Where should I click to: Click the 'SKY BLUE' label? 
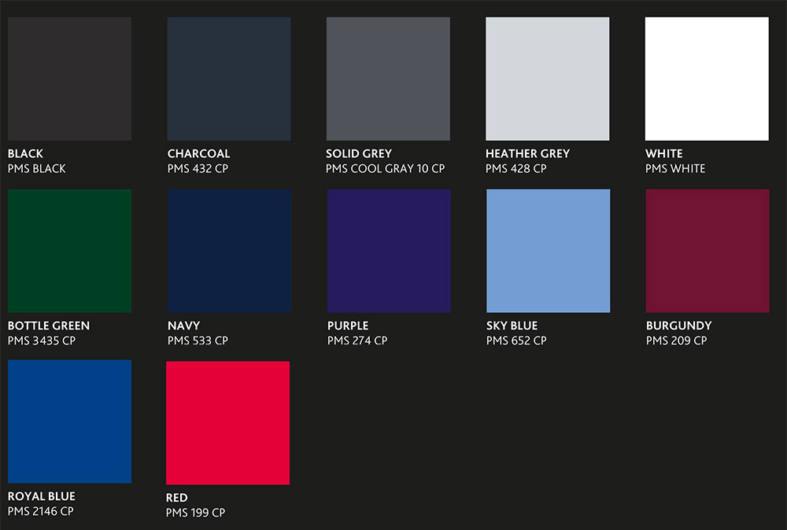tap(512, 326)
